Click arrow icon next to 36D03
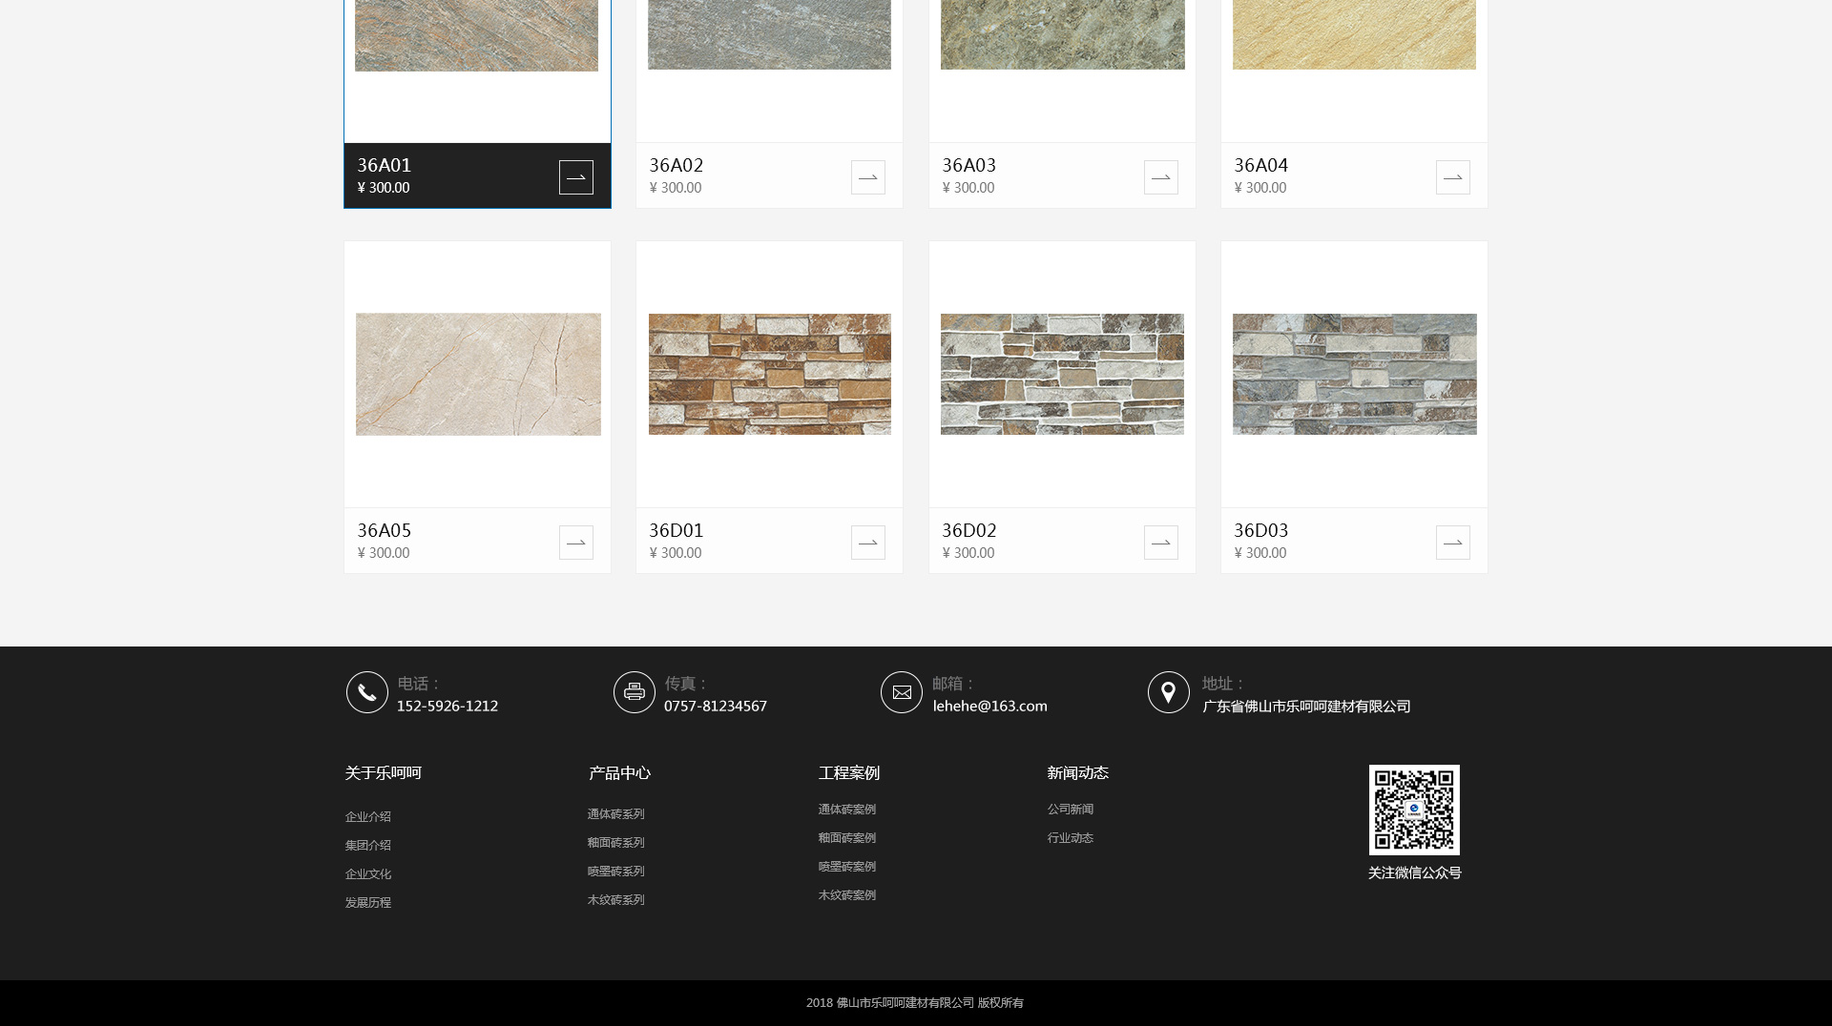1832x1026 pixels. click(1452, 543)
